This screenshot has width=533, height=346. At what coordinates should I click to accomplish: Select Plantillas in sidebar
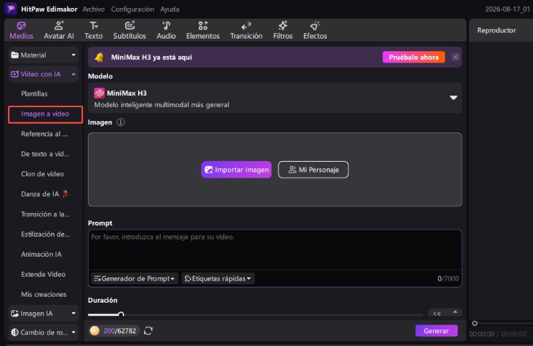coord(35,94)
